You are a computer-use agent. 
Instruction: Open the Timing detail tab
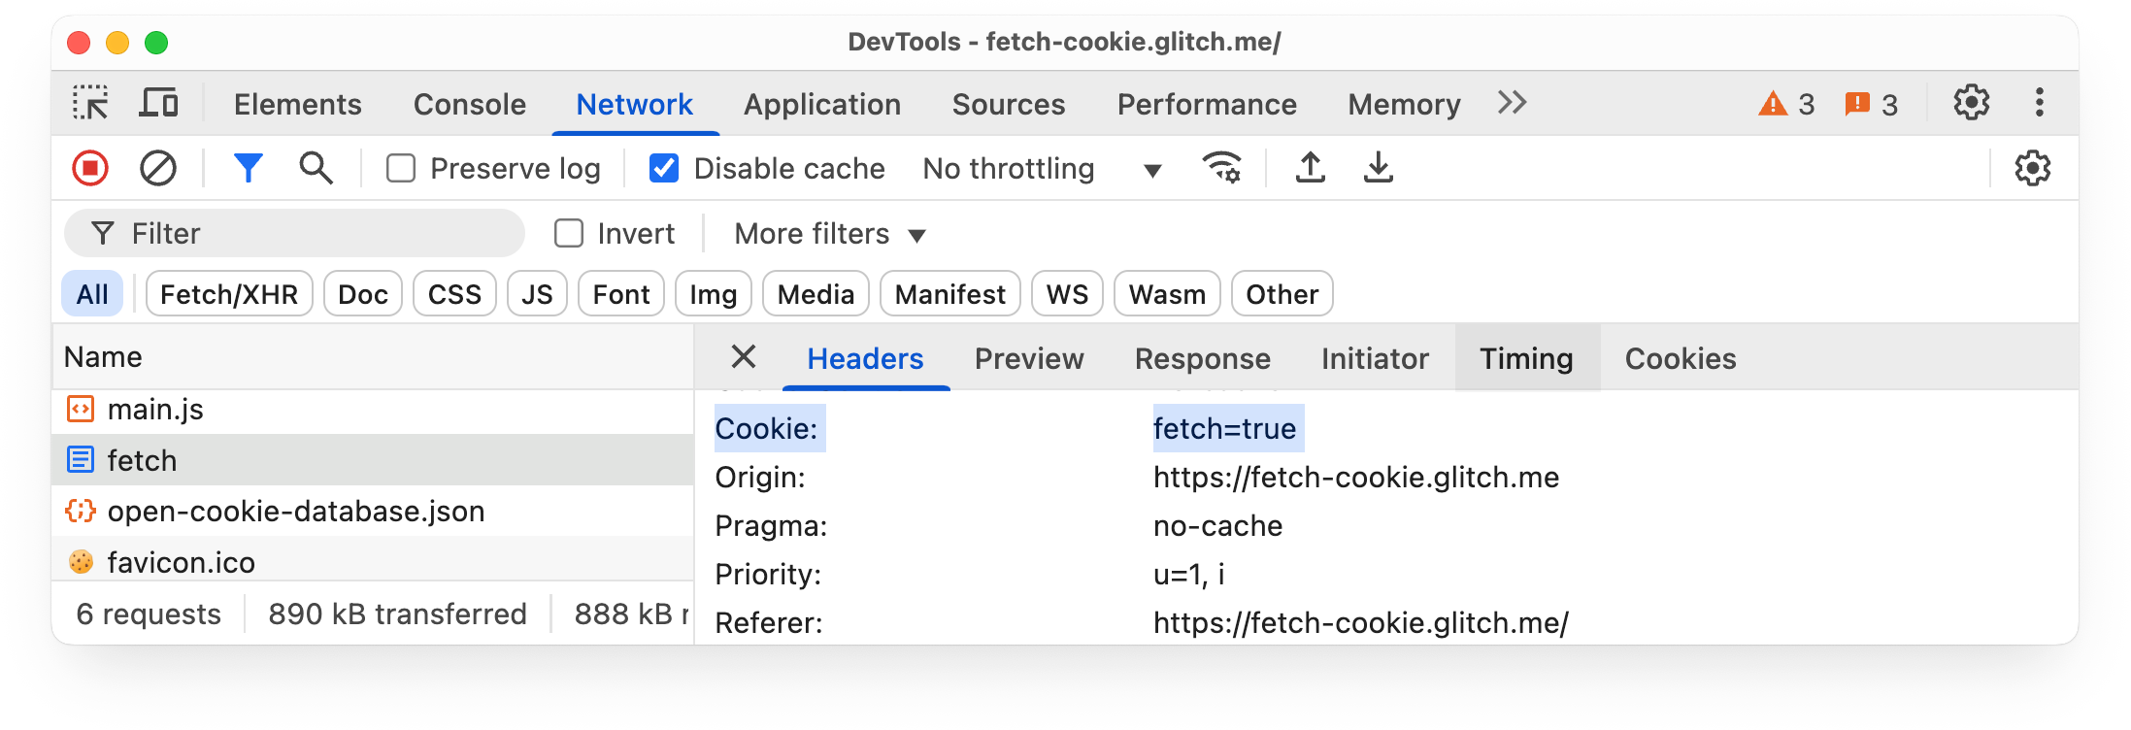(x=1526, y=359)
